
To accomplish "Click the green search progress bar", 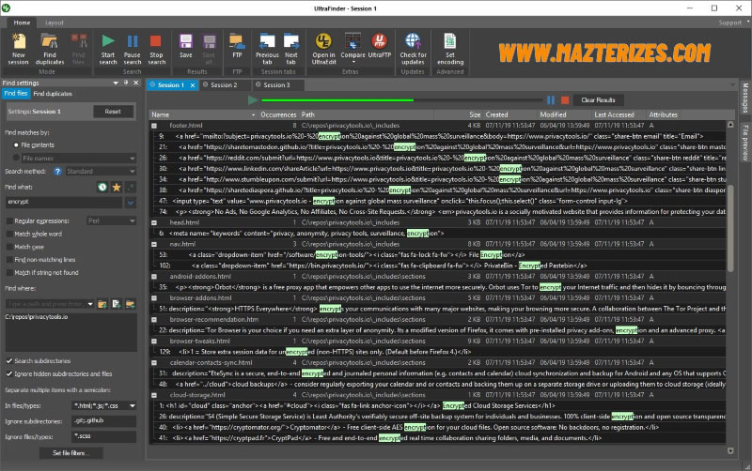I will [x=337, y=100].
